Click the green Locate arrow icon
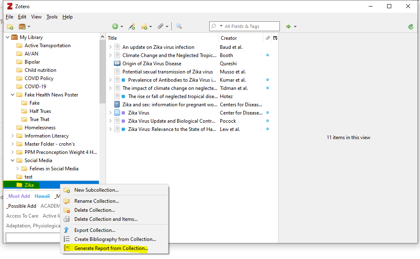The height and width of the screenshot is (259, 420). [288, 27]
